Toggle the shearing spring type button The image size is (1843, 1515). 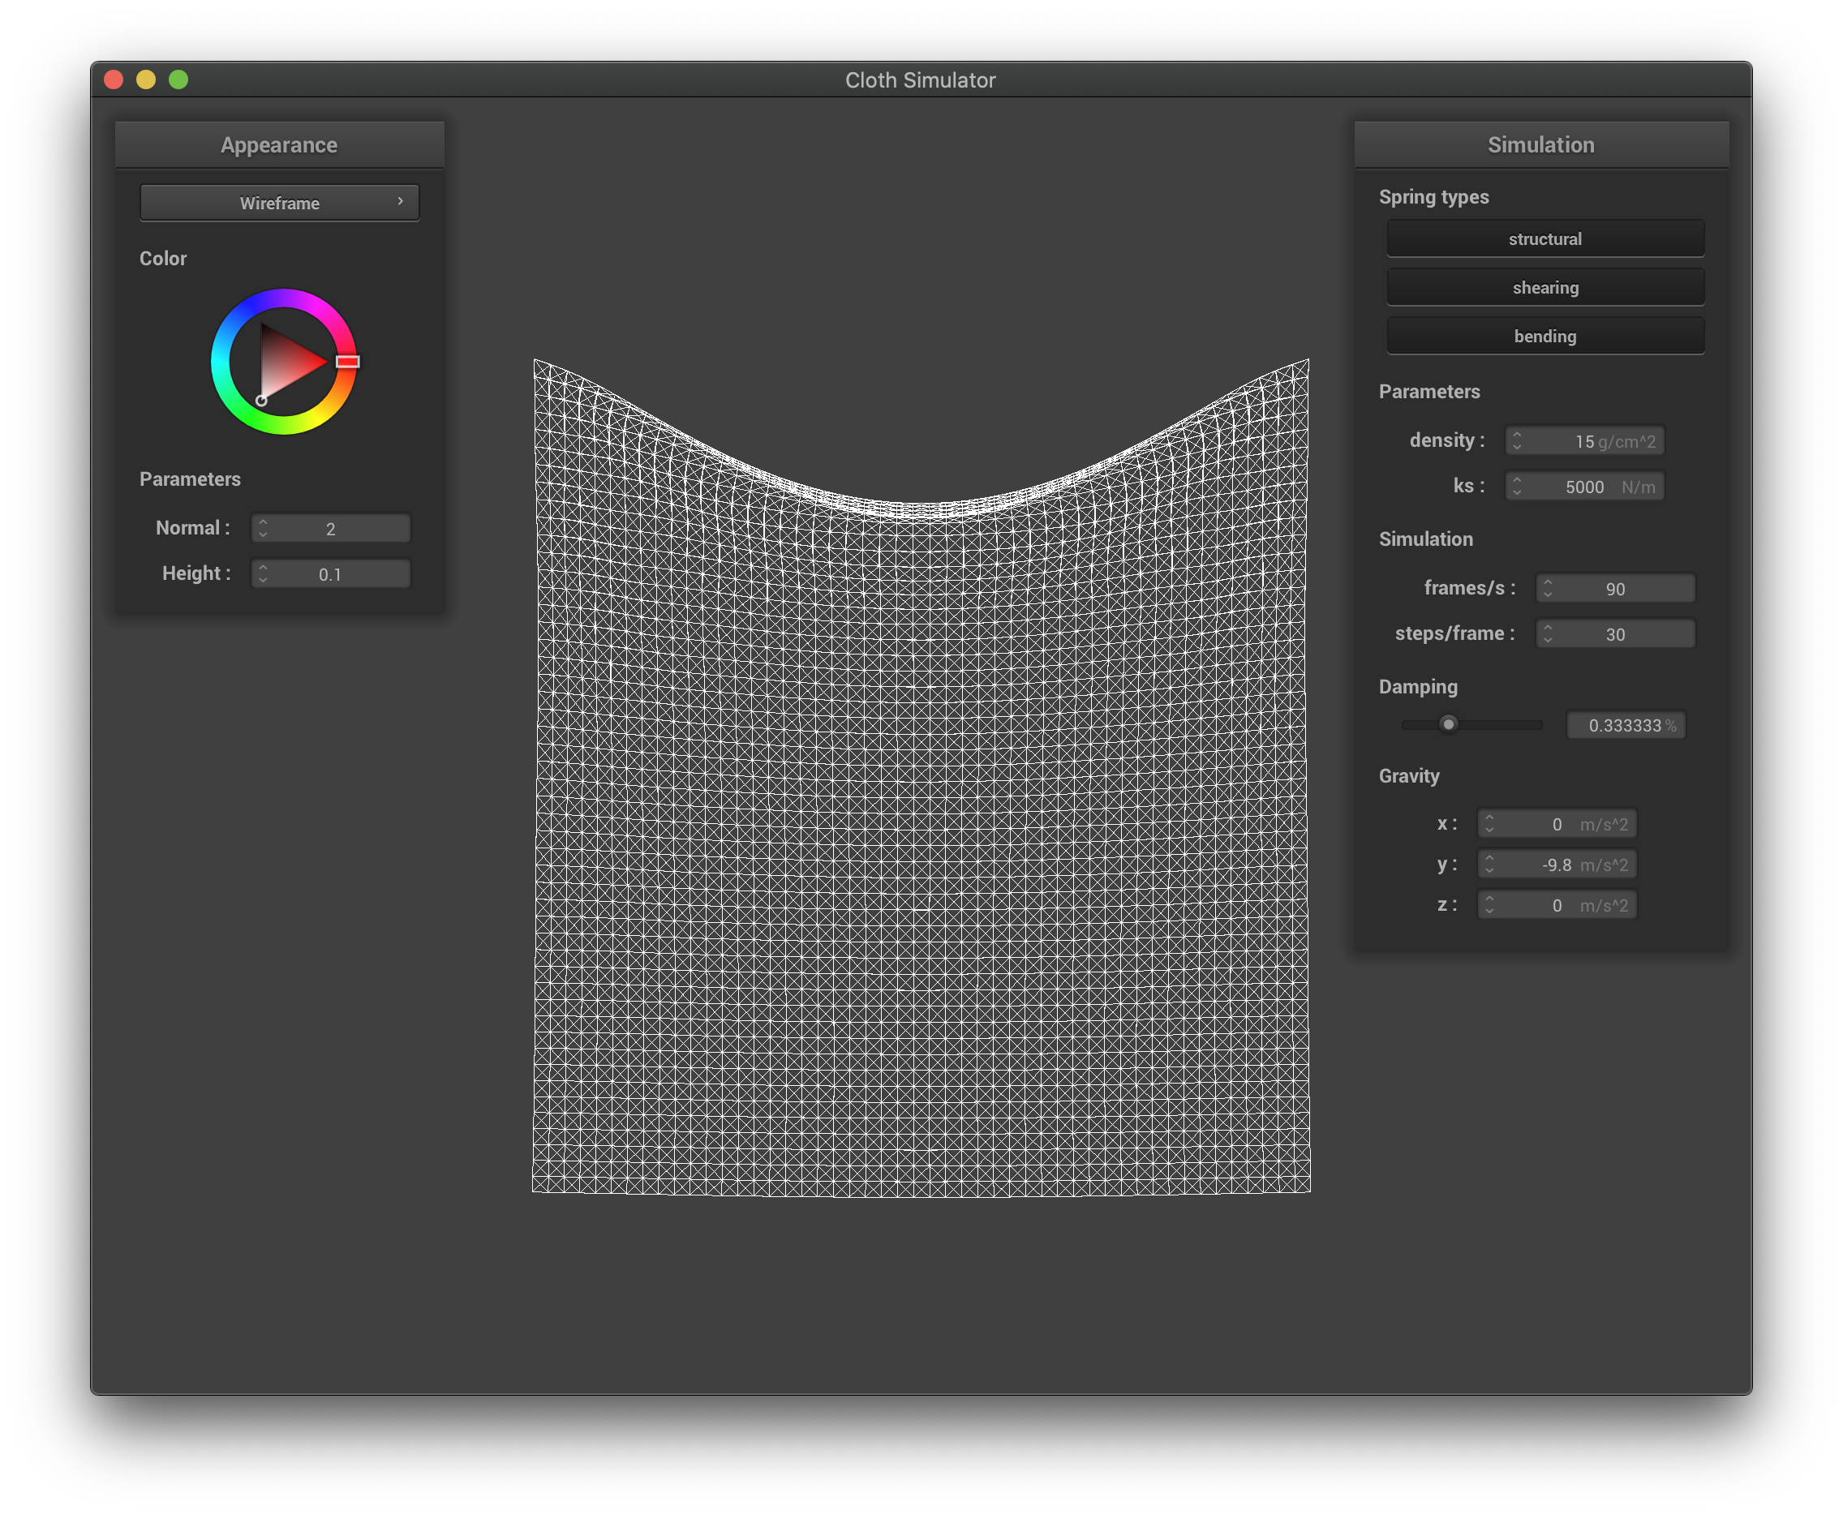[x=1544, y=288]
